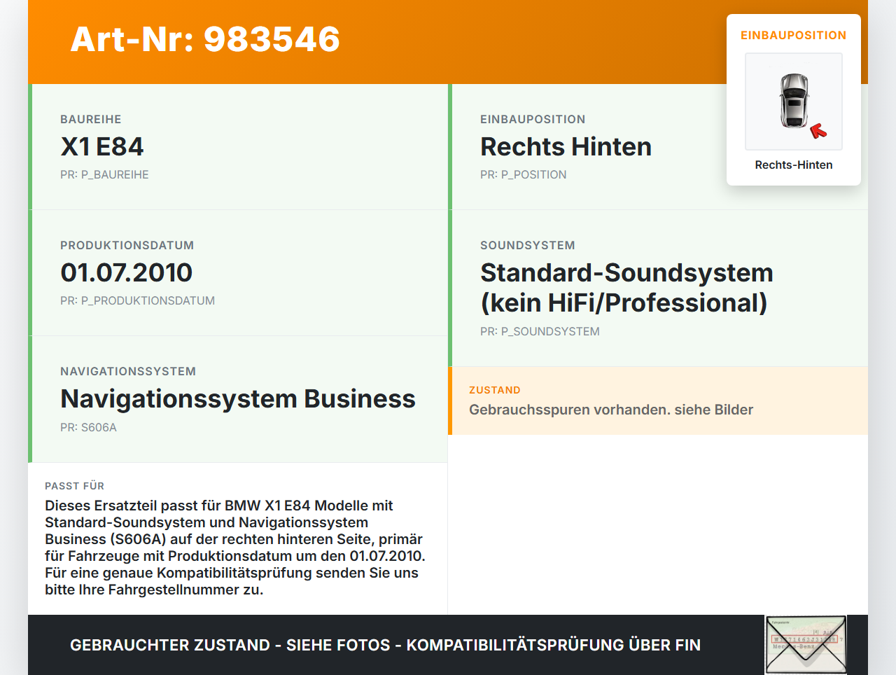The height and width of the screenshot is (675, 896).
Task: Click the Art-Nr: 983546 heading
Action: [x=204, y=40]
